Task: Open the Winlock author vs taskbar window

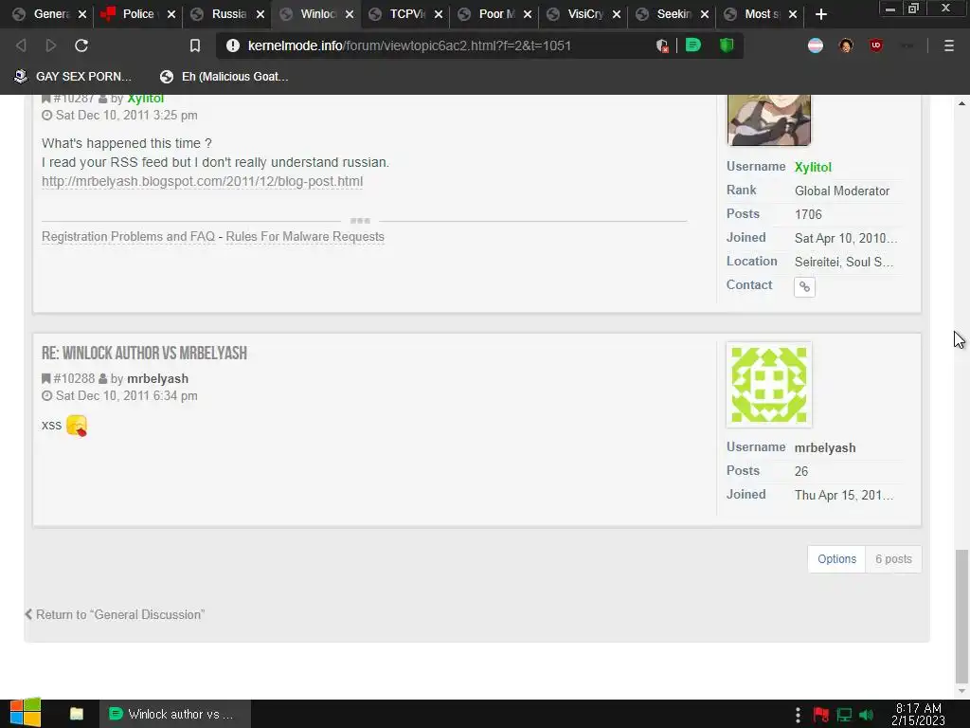Action: (175, 714)
